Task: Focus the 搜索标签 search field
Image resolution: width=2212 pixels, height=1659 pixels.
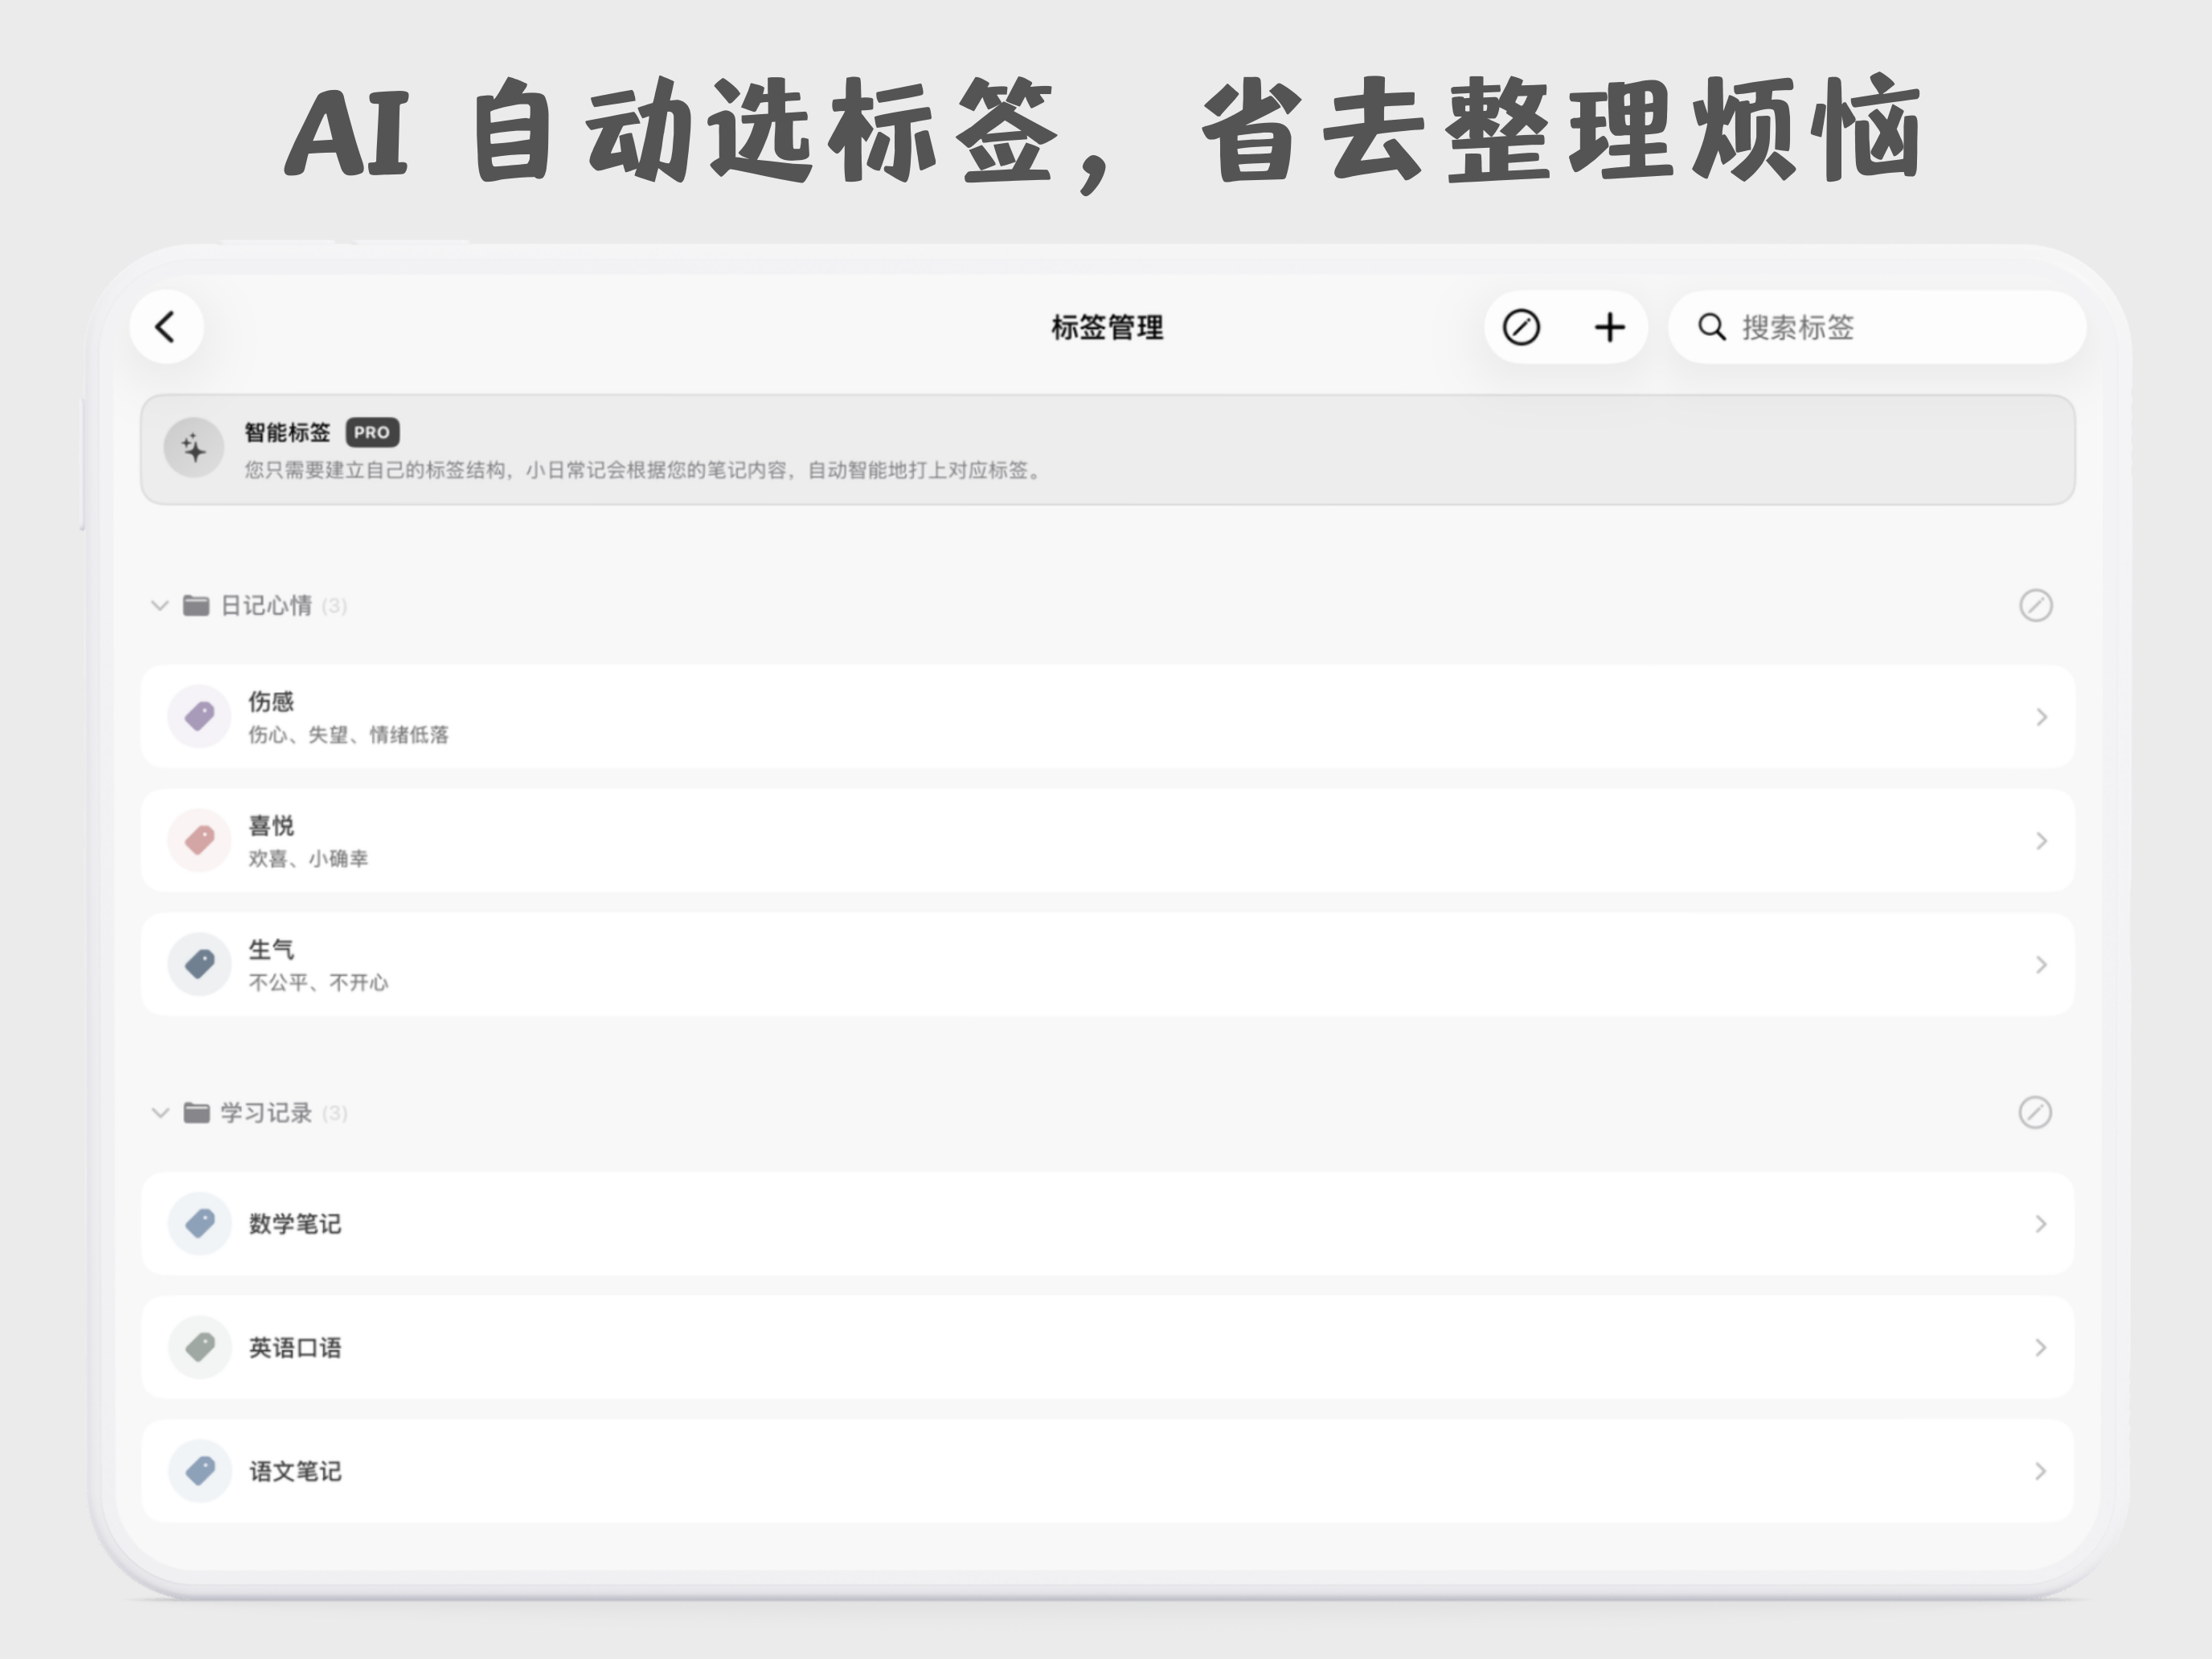Action: click(1876, 327)
